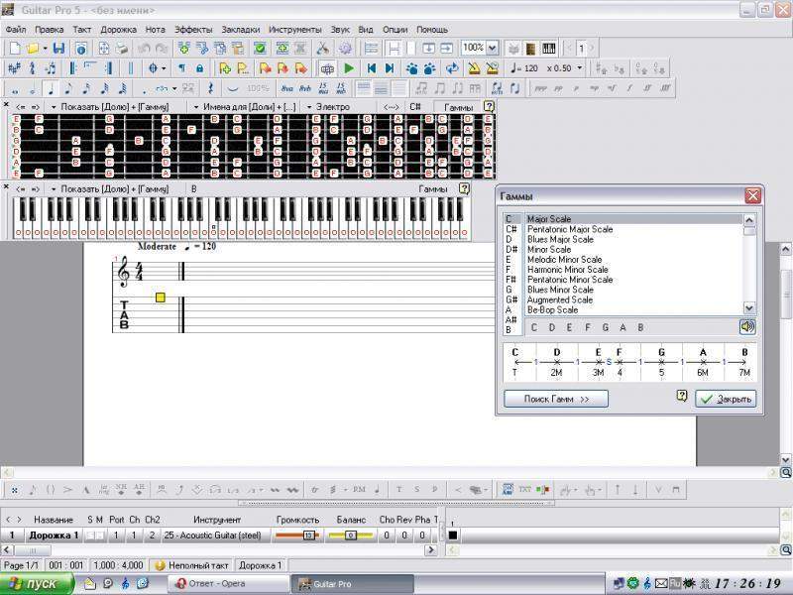Toggle Solo for track Дорожка 1

coord(89,535)
